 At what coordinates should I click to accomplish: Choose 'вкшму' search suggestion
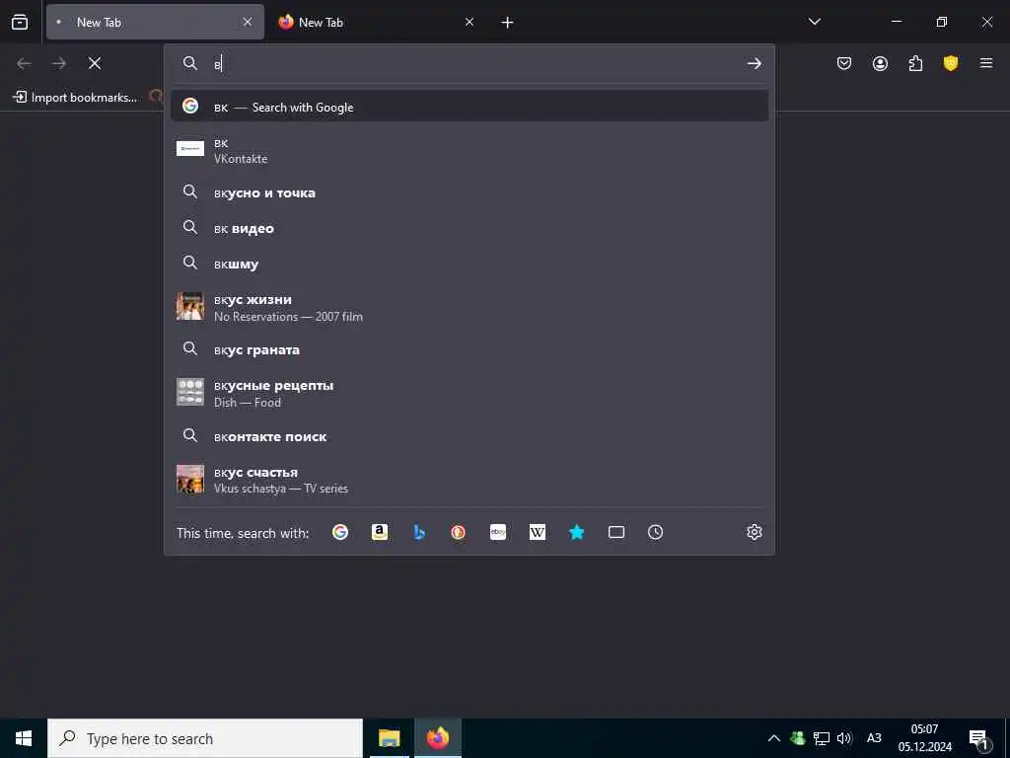469,264
